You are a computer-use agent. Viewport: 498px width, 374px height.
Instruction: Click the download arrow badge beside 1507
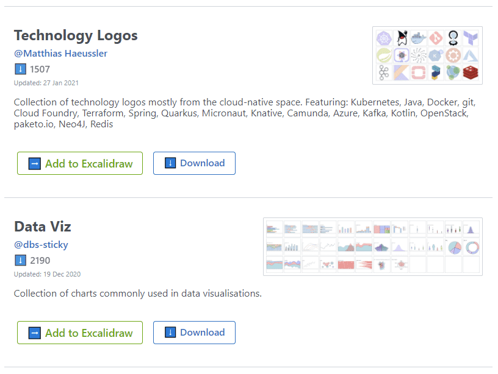coord(20,69)
